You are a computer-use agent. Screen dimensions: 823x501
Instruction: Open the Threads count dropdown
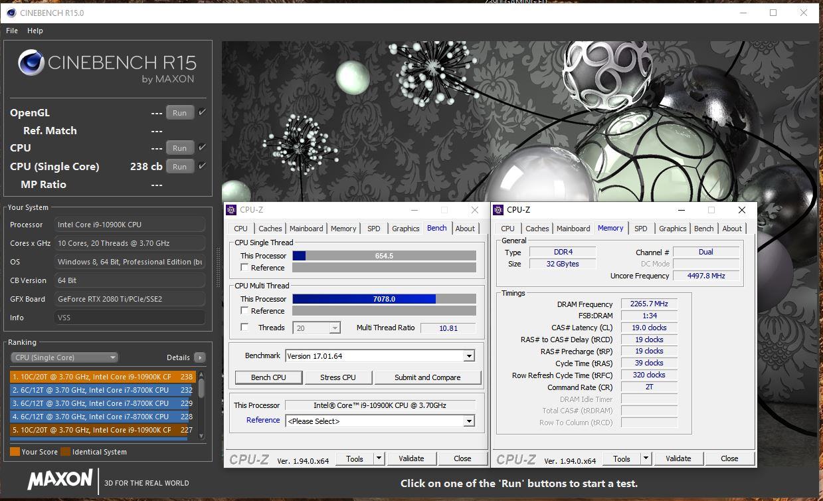point(335,328)
